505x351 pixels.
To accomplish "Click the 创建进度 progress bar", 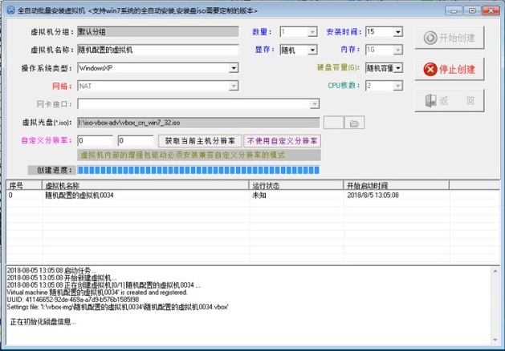I will point(198,170).
